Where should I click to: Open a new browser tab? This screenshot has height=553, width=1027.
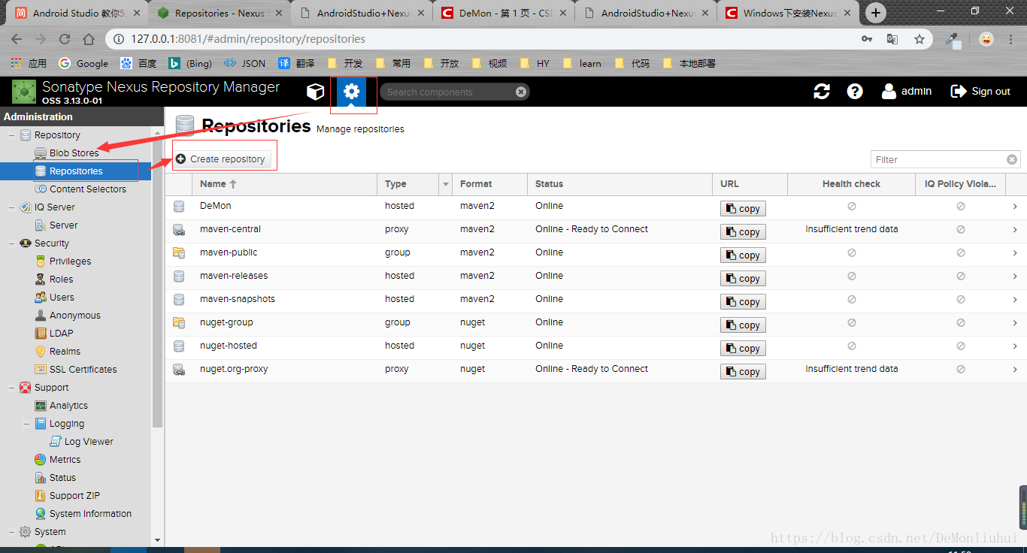(875, 13)
